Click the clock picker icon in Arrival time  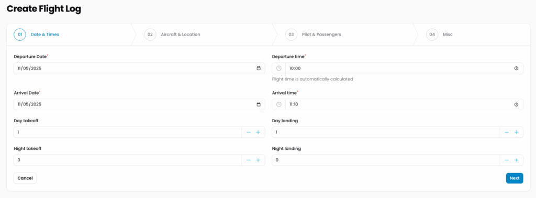coord(516,104)
